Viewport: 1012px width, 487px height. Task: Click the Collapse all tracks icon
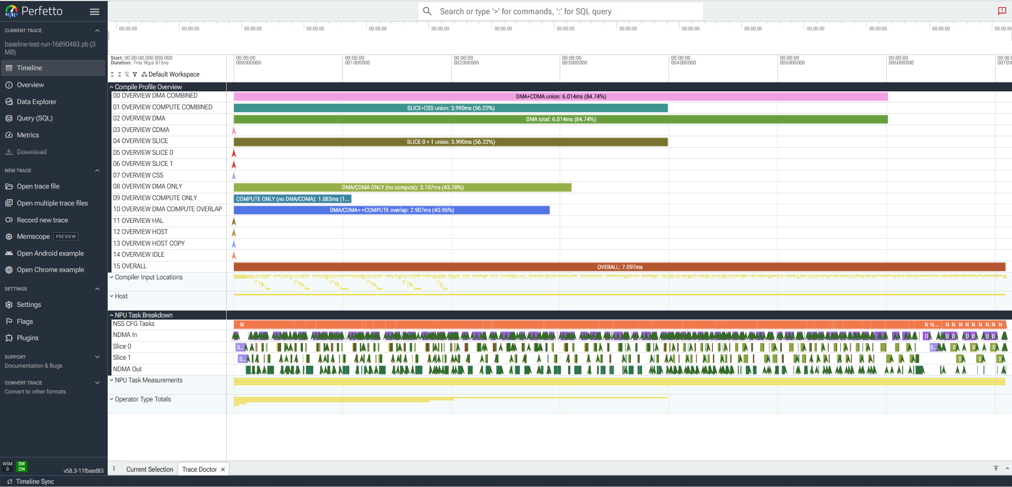click(x=119, y=74)
